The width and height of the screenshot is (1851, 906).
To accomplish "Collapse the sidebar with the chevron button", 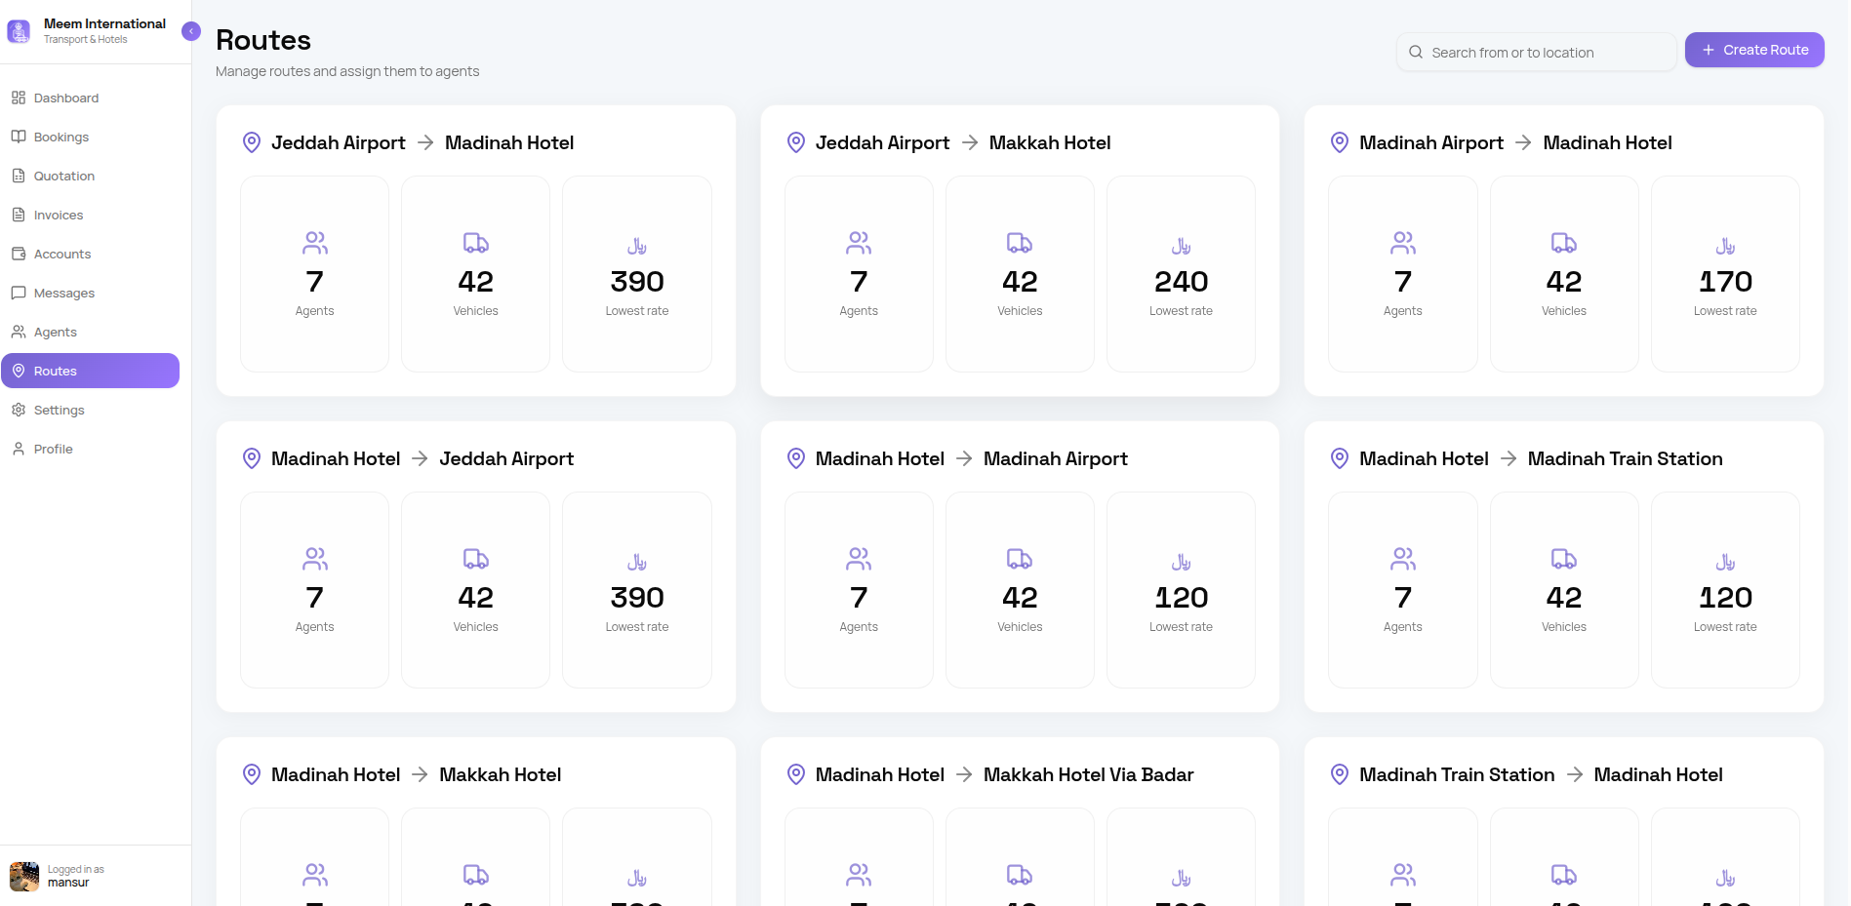I will coord(191,31).
